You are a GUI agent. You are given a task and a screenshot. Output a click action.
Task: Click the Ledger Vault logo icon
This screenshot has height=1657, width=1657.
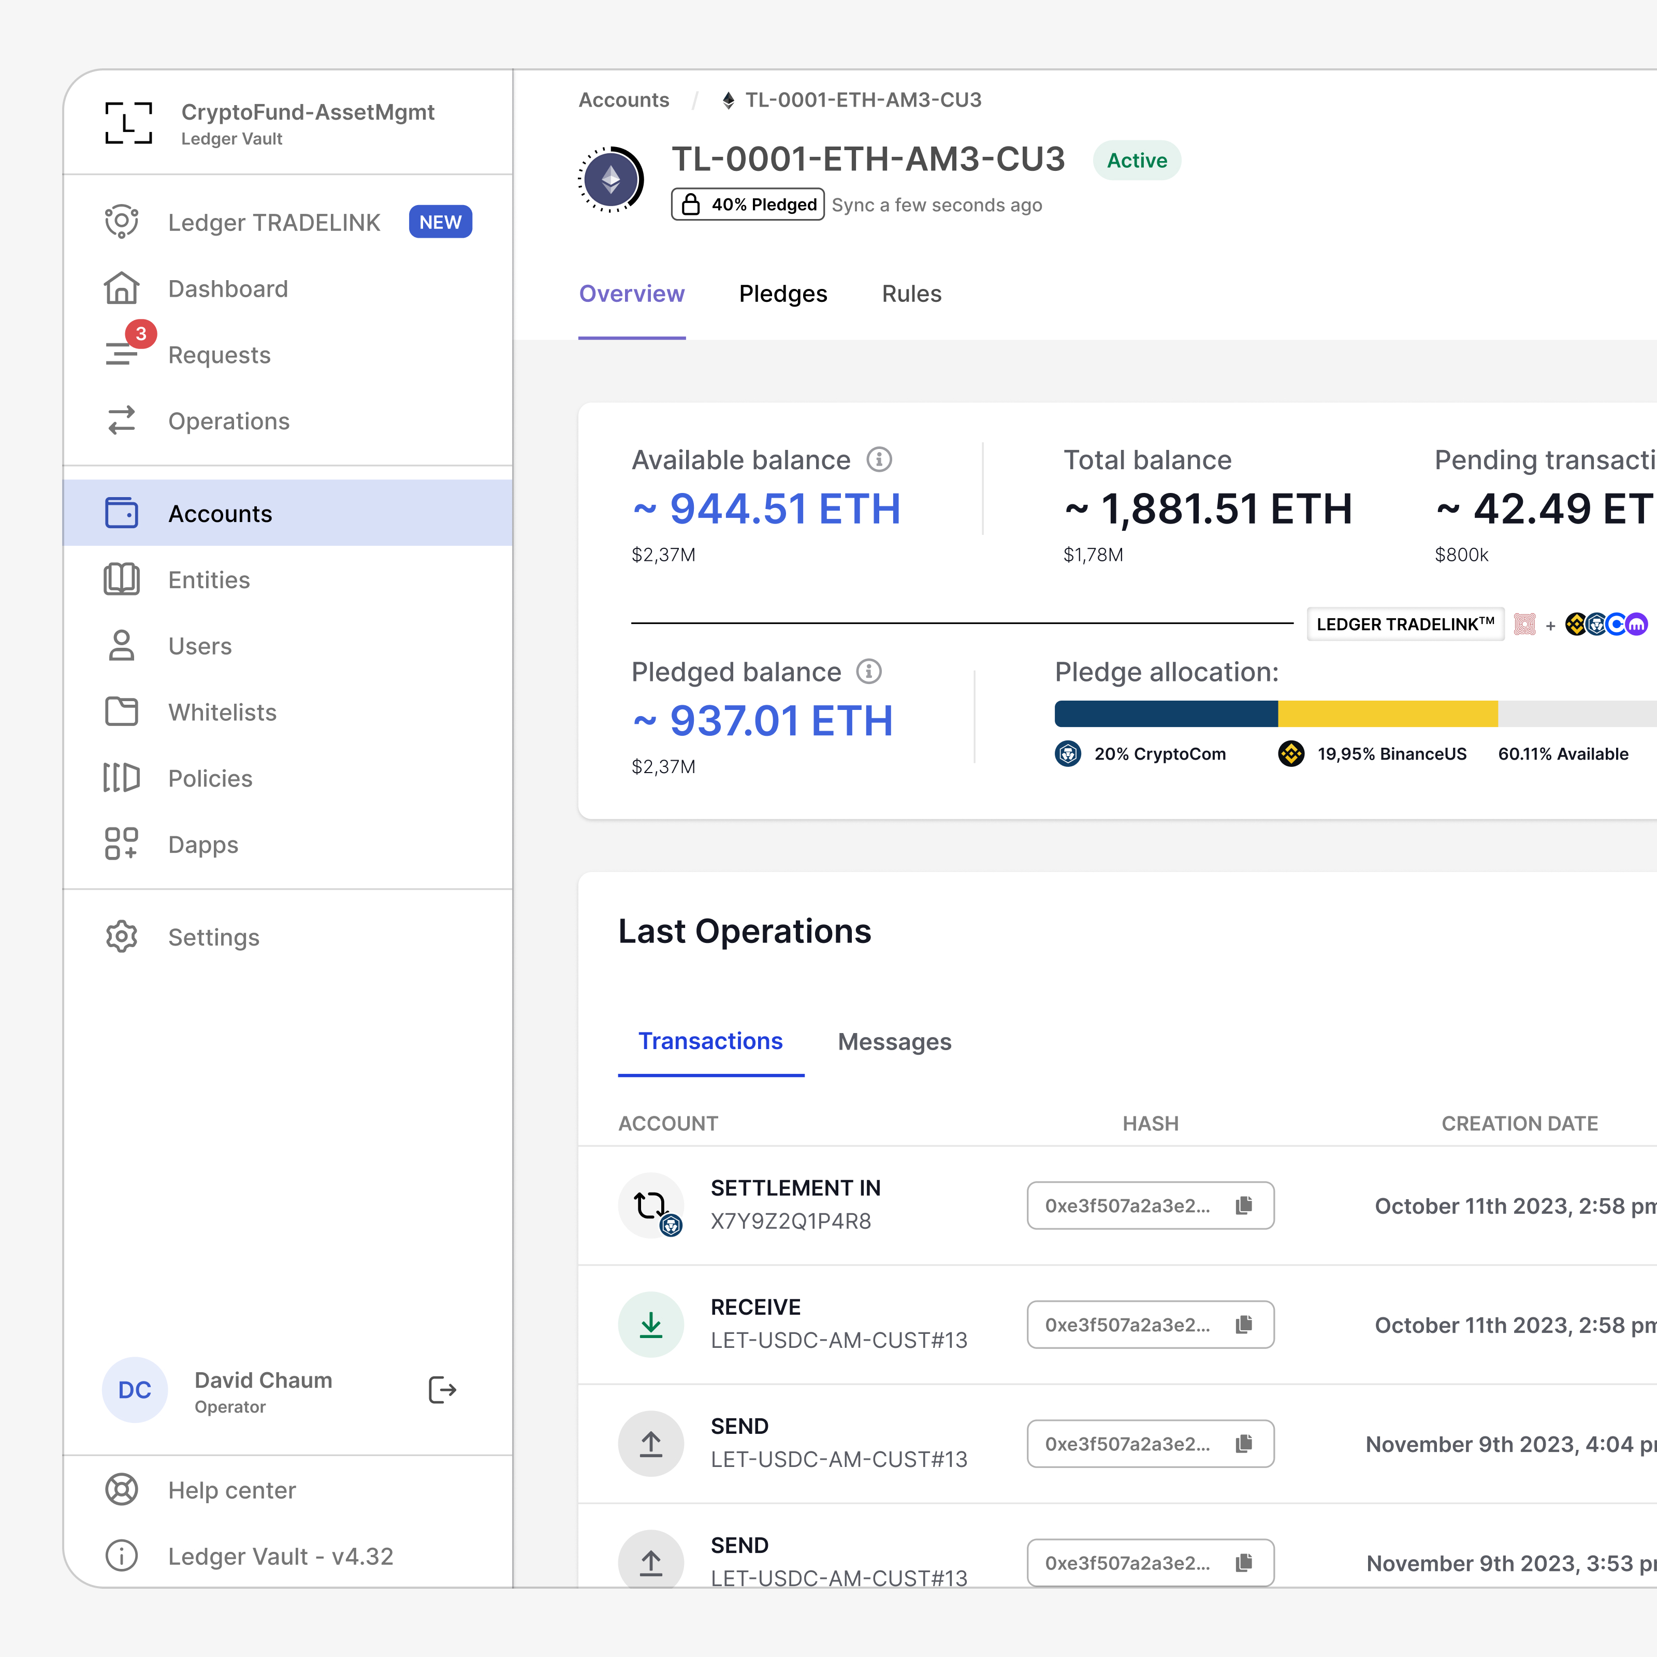tap(128, 123)
